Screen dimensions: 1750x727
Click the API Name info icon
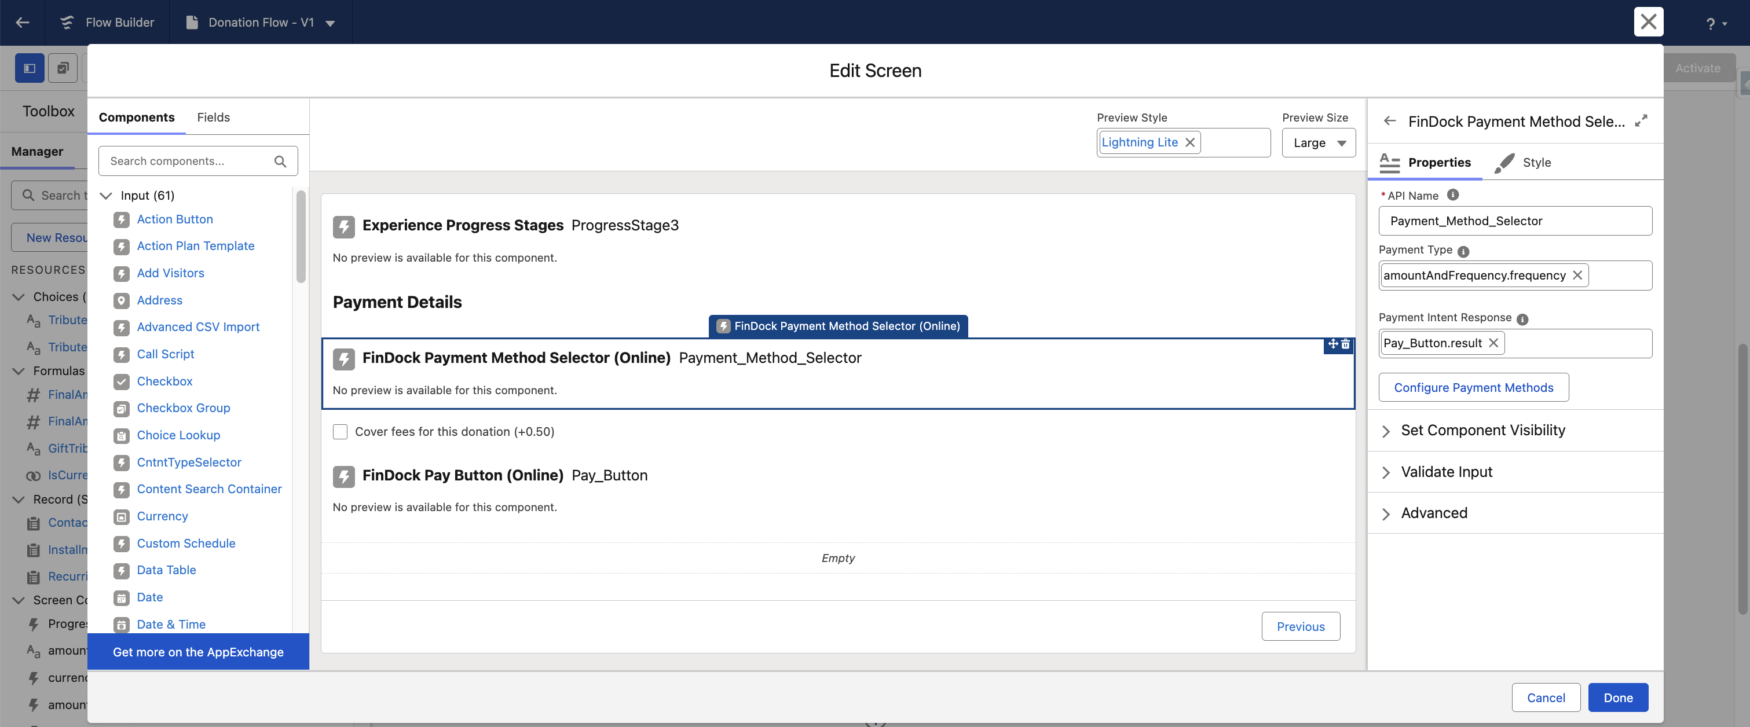pos(1452,195)
